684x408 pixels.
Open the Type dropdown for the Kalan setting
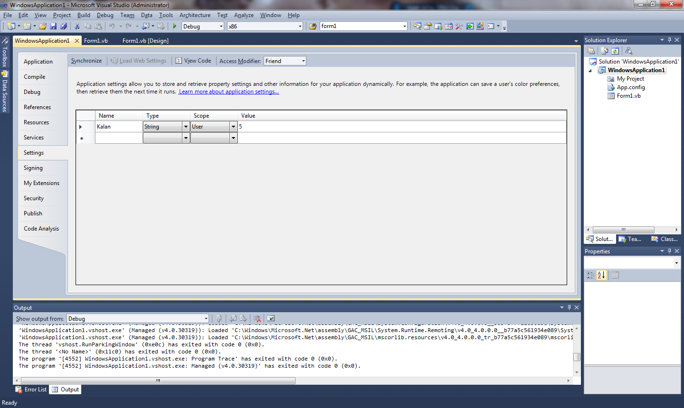[186, 127]
